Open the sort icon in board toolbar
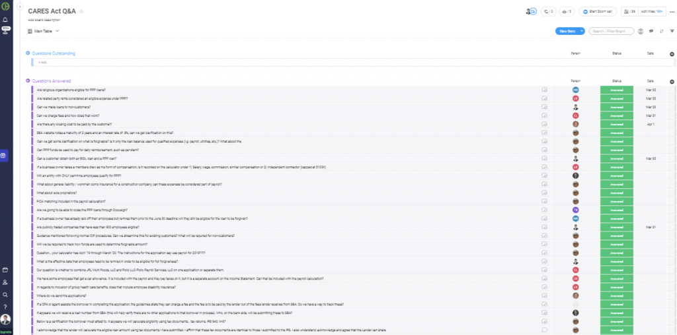 click(x=661, y=31)
